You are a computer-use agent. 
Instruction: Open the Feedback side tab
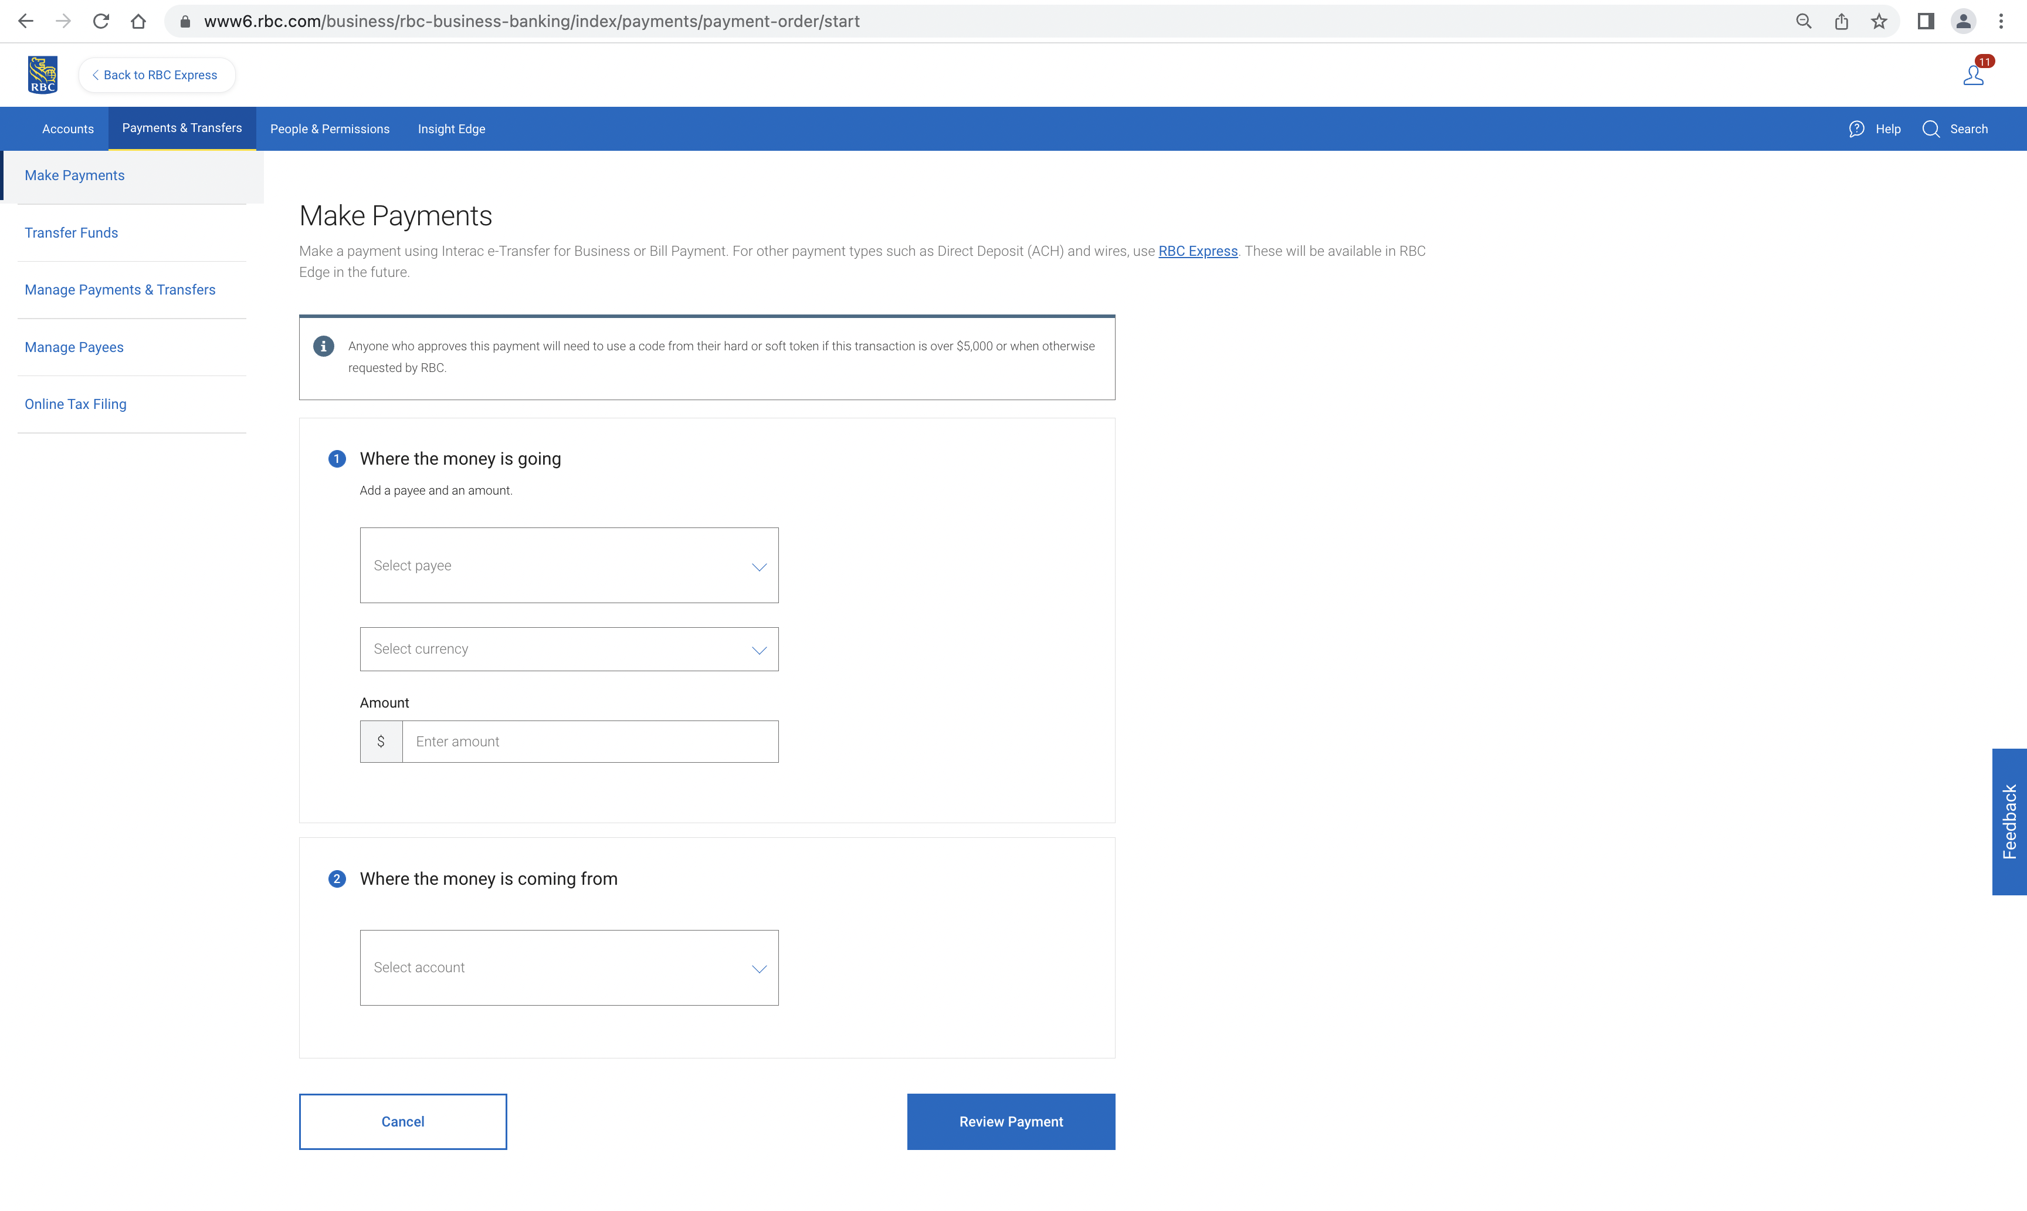(x=2009, y=822)
